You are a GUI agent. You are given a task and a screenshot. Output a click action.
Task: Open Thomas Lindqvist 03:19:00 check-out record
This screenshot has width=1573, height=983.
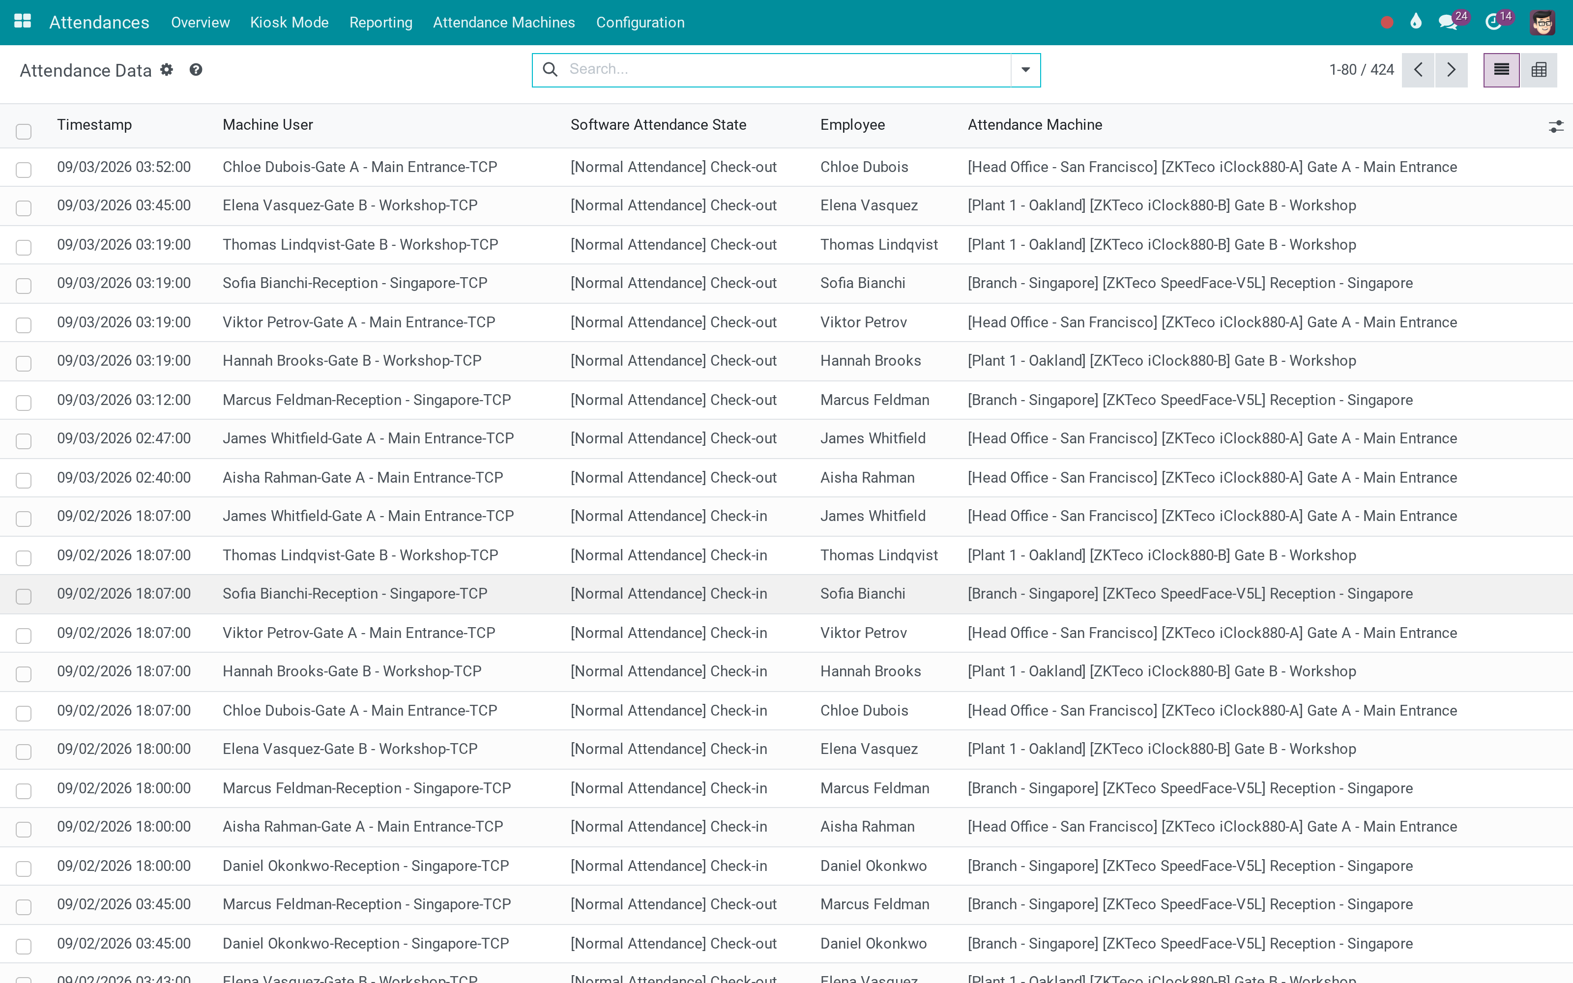[786, 245]
